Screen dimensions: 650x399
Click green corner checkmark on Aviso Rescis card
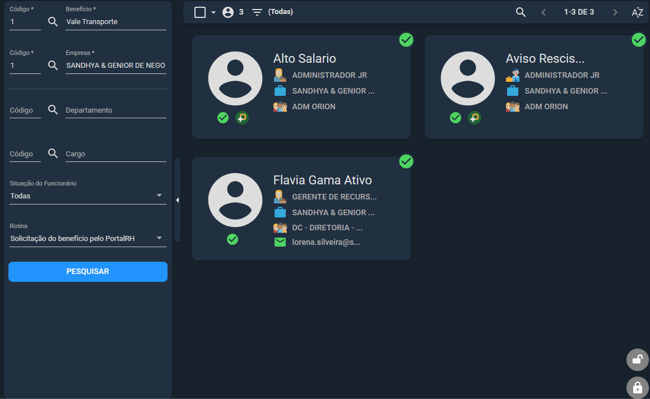pos(639,40)
